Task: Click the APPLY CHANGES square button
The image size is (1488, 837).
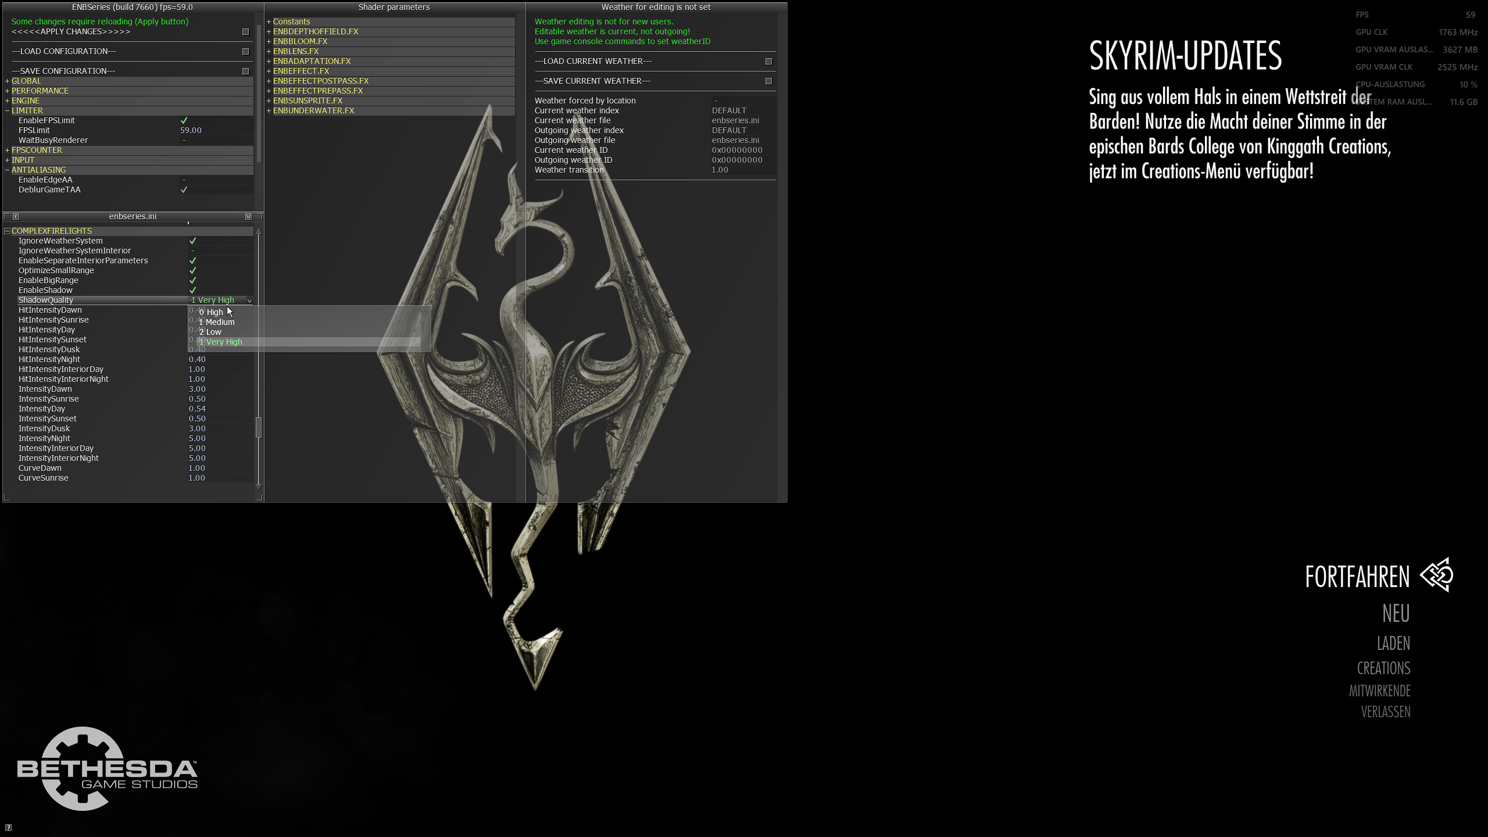Action: click(x=245, y=32)
